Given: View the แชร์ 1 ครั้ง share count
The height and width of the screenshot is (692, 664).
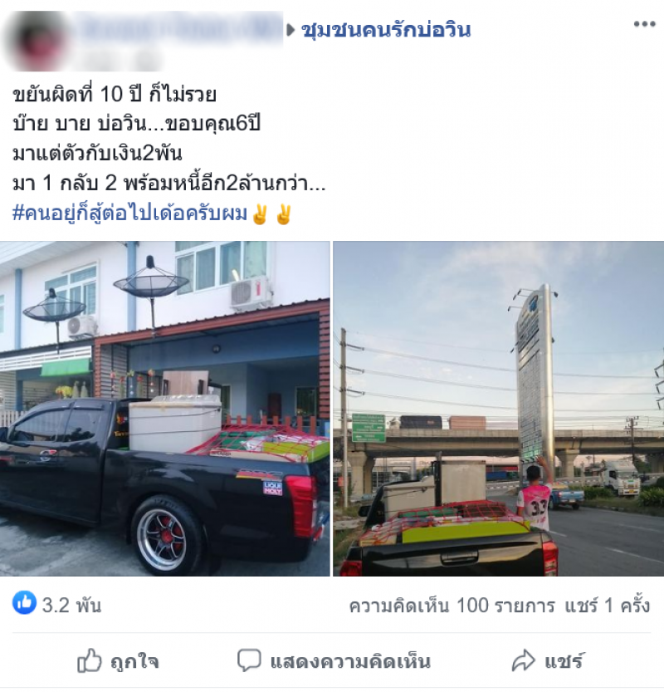Looking at the screenshot, I should pos(608,605).
